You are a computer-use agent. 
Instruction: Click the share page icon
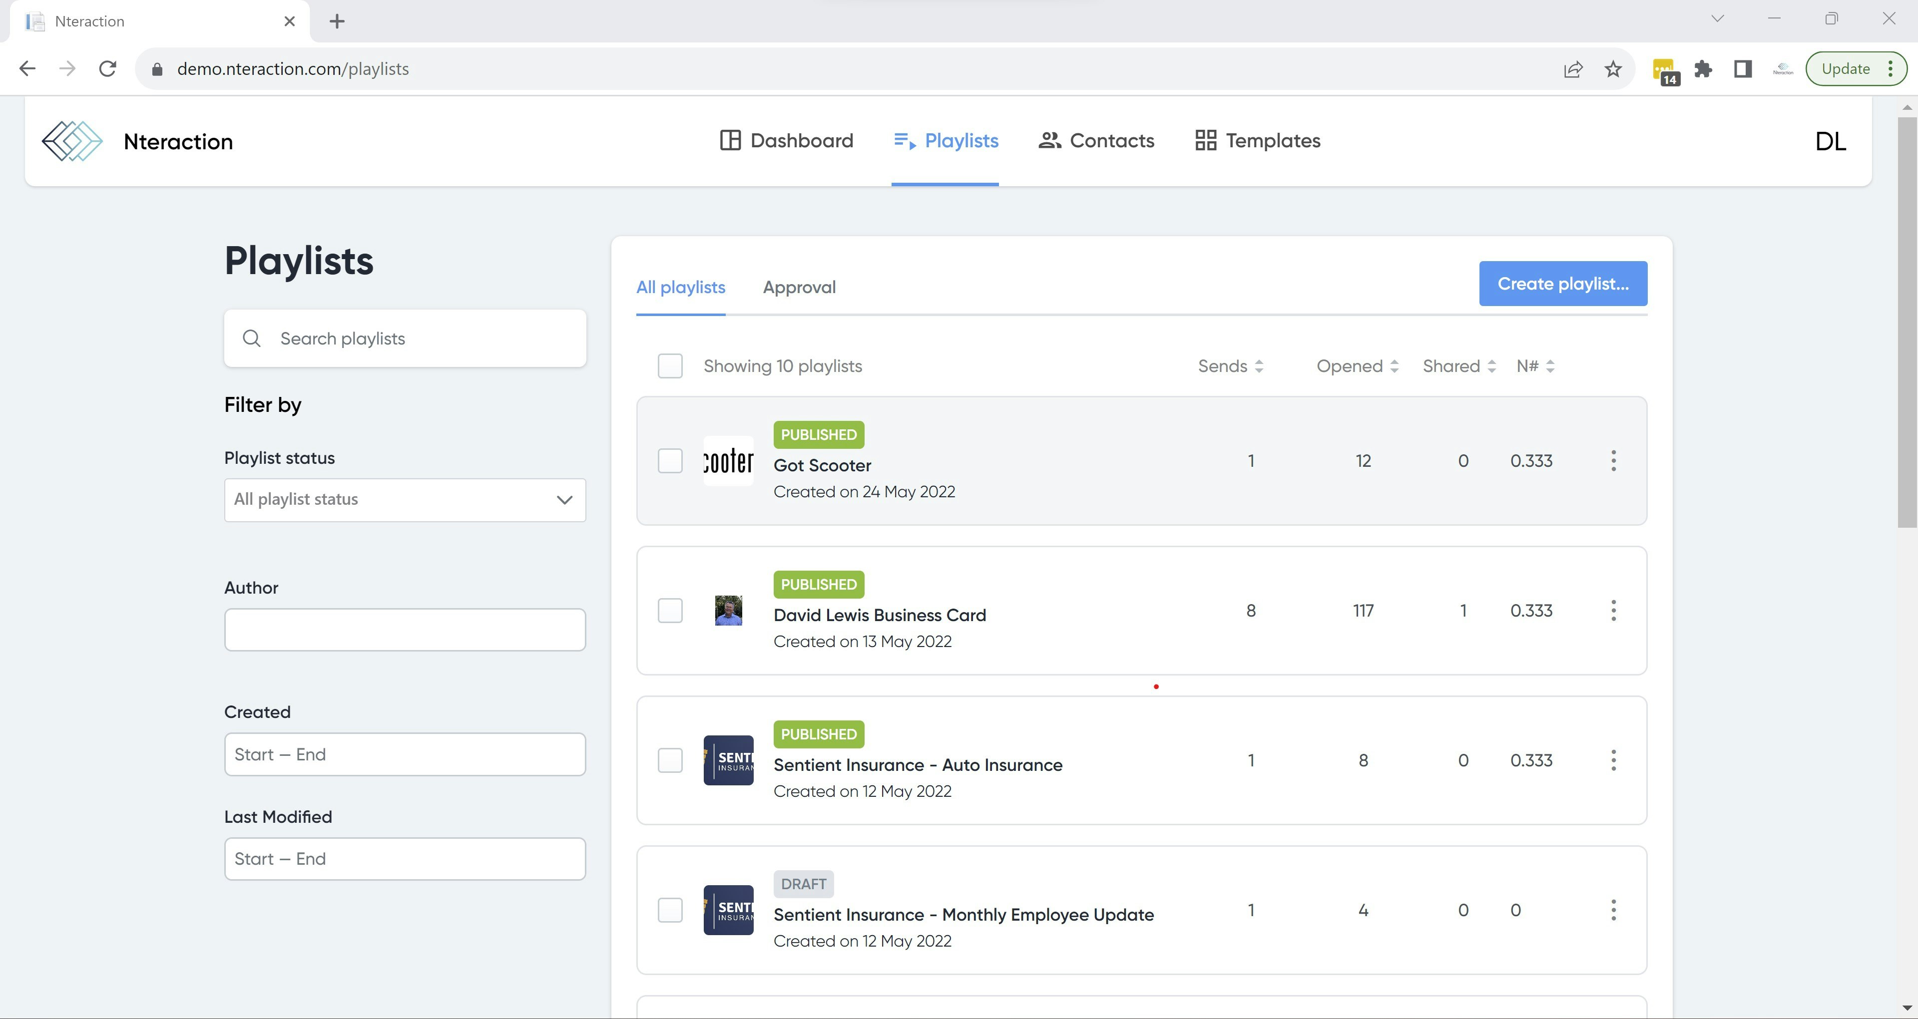[1572, 69]
